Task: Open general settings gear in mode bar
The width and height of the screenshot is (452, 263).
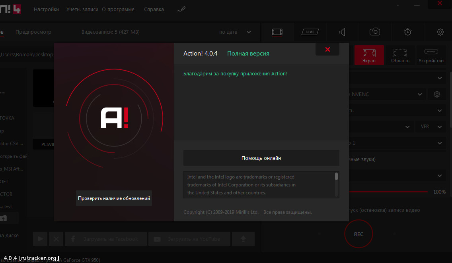Action: (440, 32)
